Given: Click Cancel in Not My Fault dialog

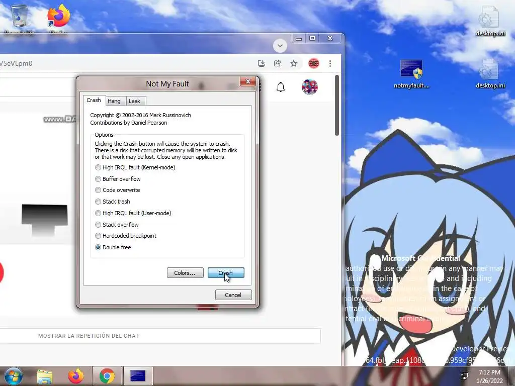Looking at the screenshot, I should (233, 295).
